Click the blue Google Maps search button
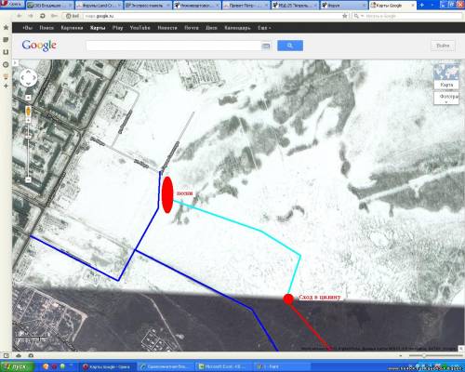The width and height of the screenshot is (465, 372). pyautogui.click(x=290, y=46)
